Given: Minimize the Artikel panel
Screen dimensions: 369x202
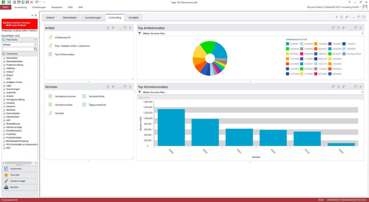Looking at the screenshot, I should pyautogui.click(x=120, y=28).
